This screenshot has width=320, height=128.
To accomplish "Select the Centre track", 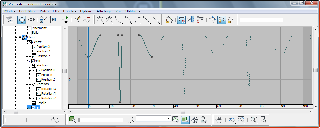I will point(37,42).
